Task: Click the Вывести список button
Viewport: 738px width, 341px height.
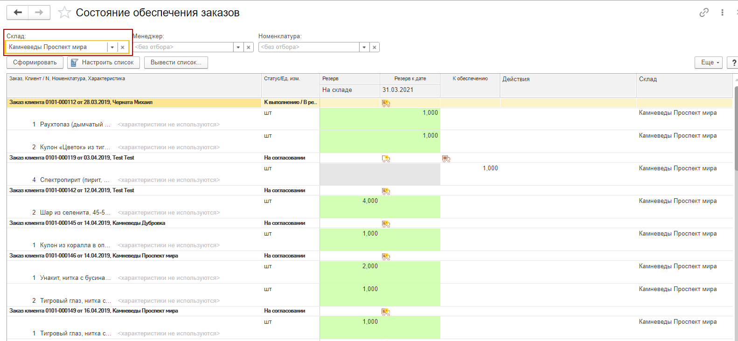Action: (176, 63)
